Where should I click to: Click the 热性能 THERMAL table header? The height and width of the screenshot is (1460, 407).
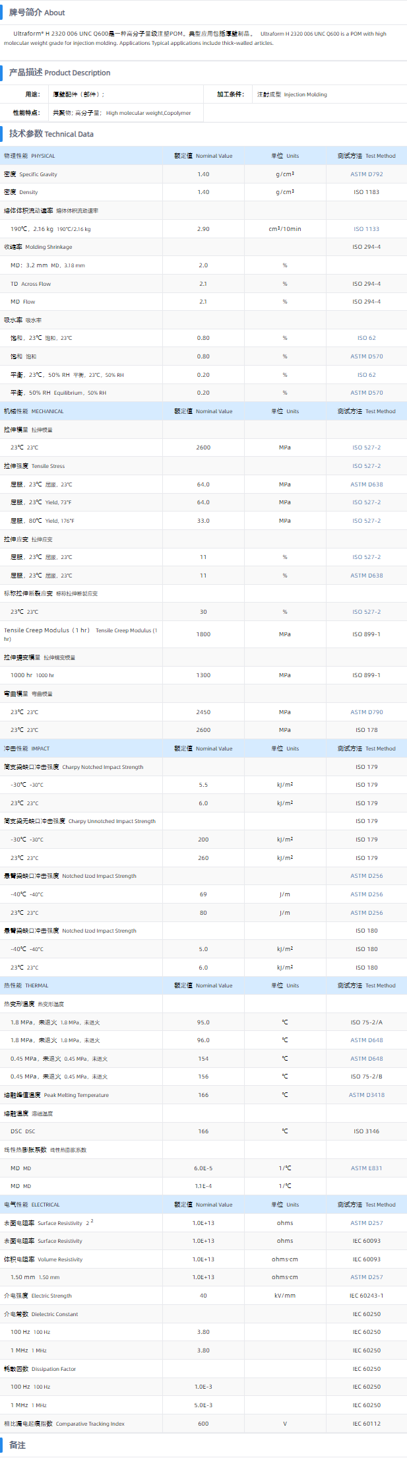[26, 985]
